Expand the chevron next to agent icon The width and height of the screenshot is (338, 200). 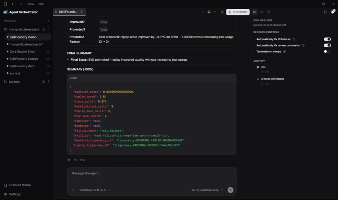pos(215,12)
